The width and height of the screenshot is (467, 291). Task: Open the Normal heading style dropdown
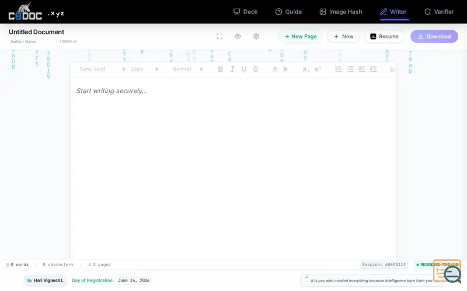coord(187,69)
